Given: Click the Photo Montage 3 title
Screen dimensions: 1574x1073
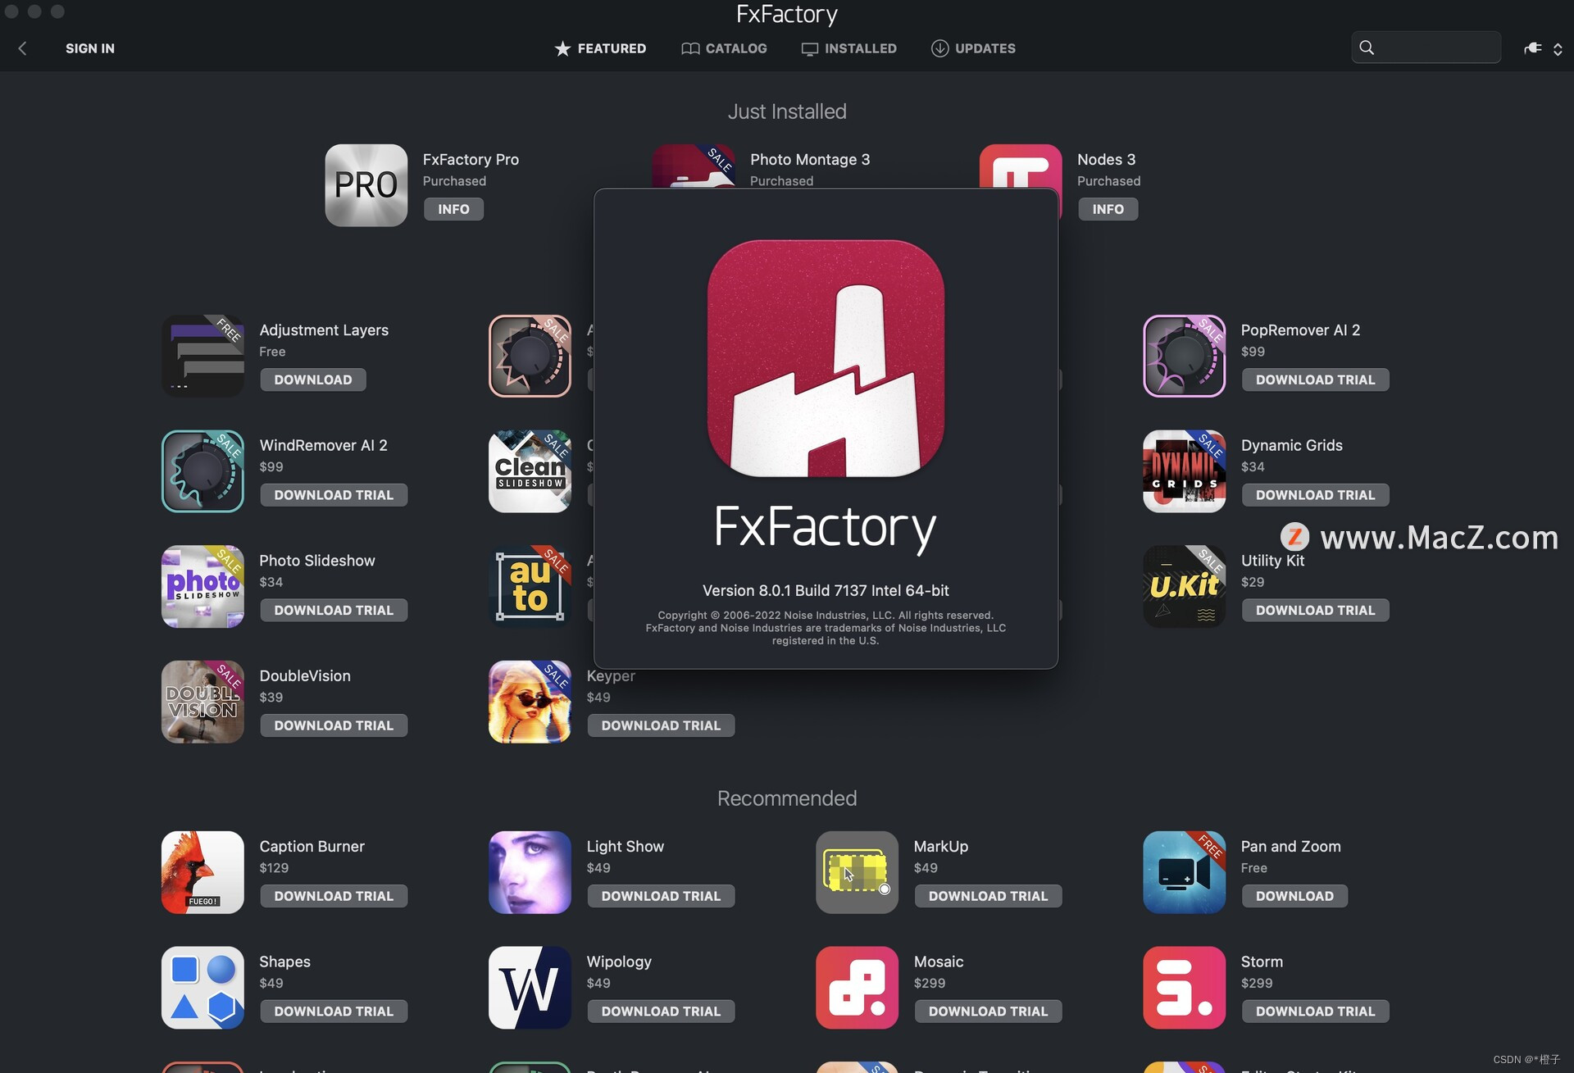Looking at the screenshot, I should pos(810,160).
